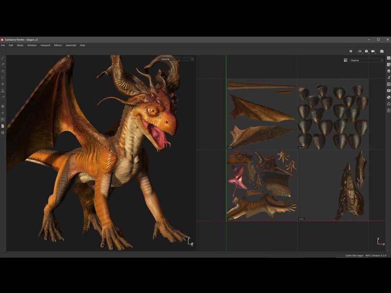Select the Eraser tool in left toolbar
The height and width of the screenshot is (293, 391).
click(x=3, y=64)
